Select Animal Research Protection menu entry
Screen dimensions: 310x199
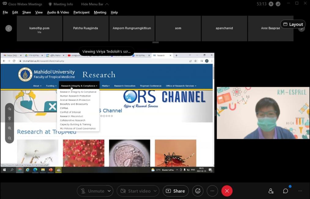coord(75,100)
